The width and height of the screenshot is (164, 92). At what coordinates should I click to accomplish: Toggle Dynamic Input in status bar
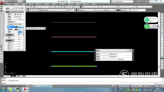(x=46, y=86)
